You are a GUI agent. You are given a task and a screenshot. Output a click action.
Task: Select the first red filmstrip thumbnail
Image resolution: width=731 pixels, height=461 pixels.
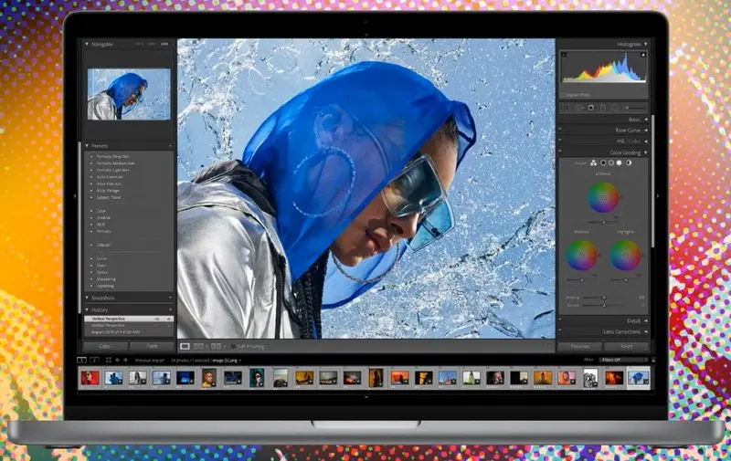tap(90, 377)
